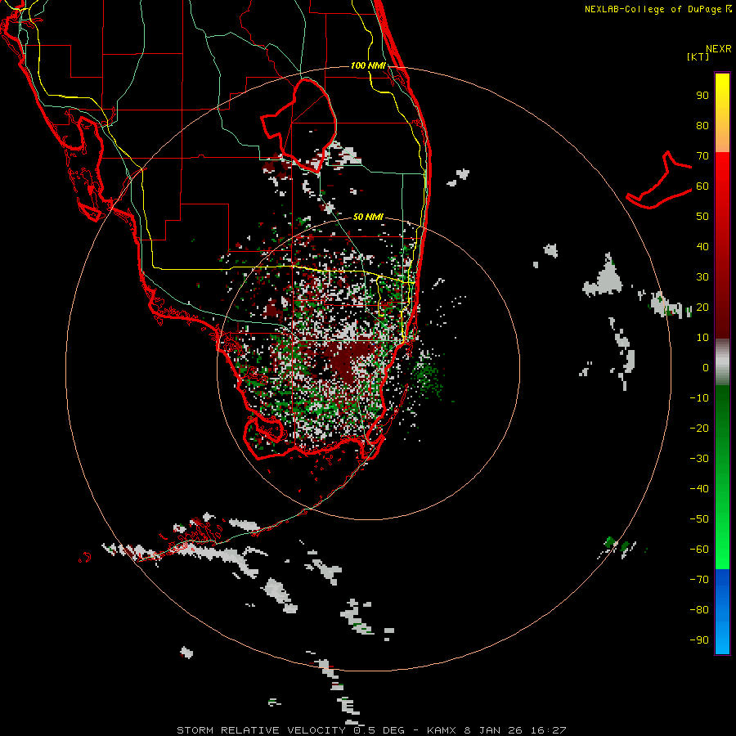
Task: Click the 0 value on the velocity scale
Action: pos(706,368)
